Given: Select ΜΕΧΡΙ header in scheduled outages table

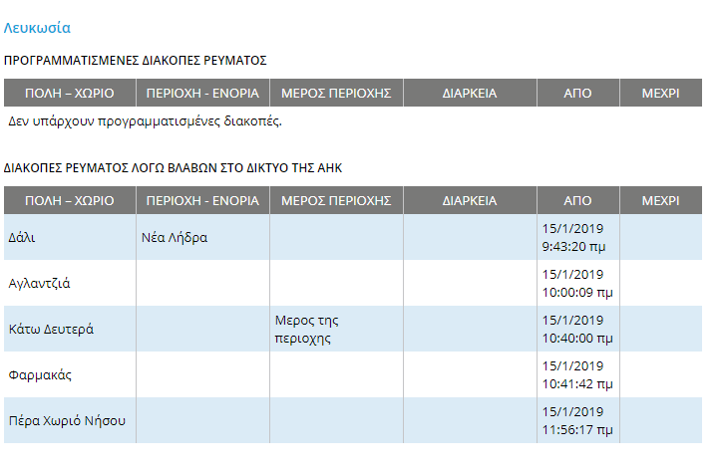Looking at the screenshot, I should pos(661,93).
